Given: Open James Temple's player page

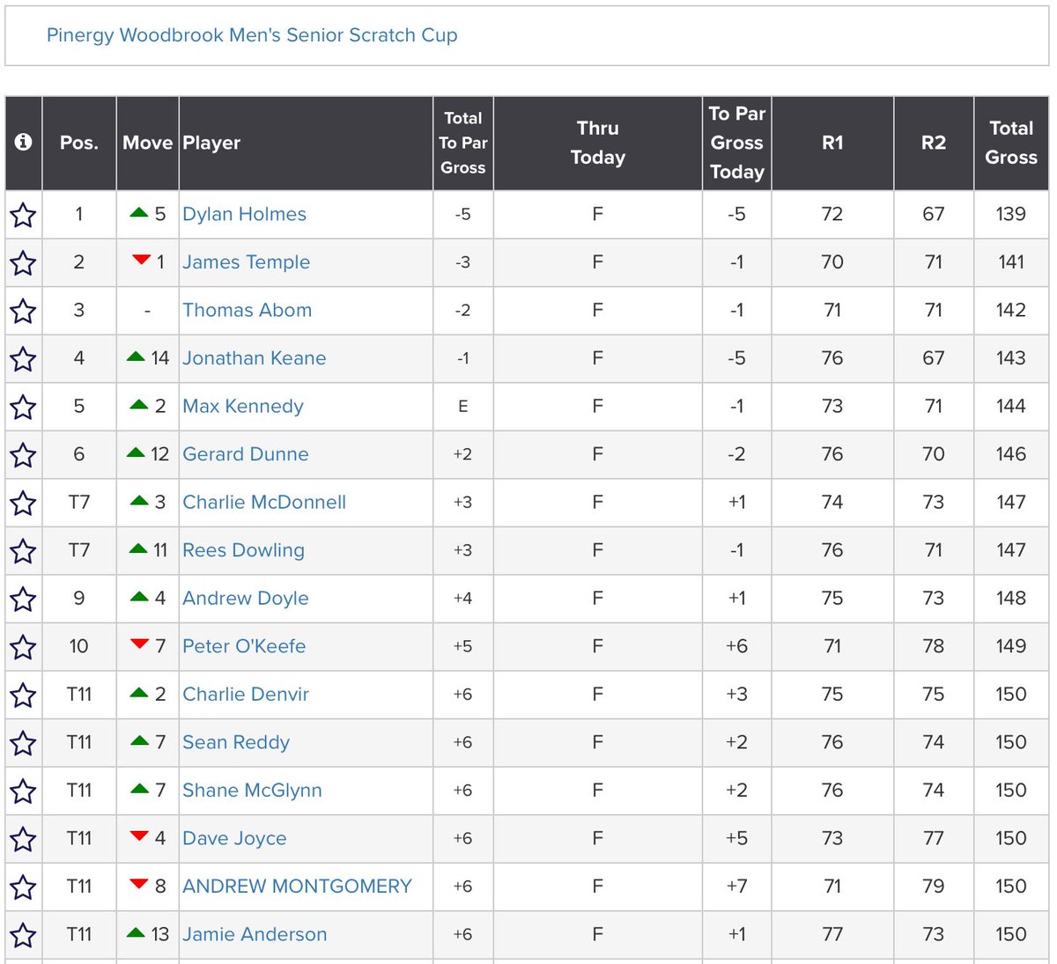Looking at the screenshot, I should click(246, 262).
